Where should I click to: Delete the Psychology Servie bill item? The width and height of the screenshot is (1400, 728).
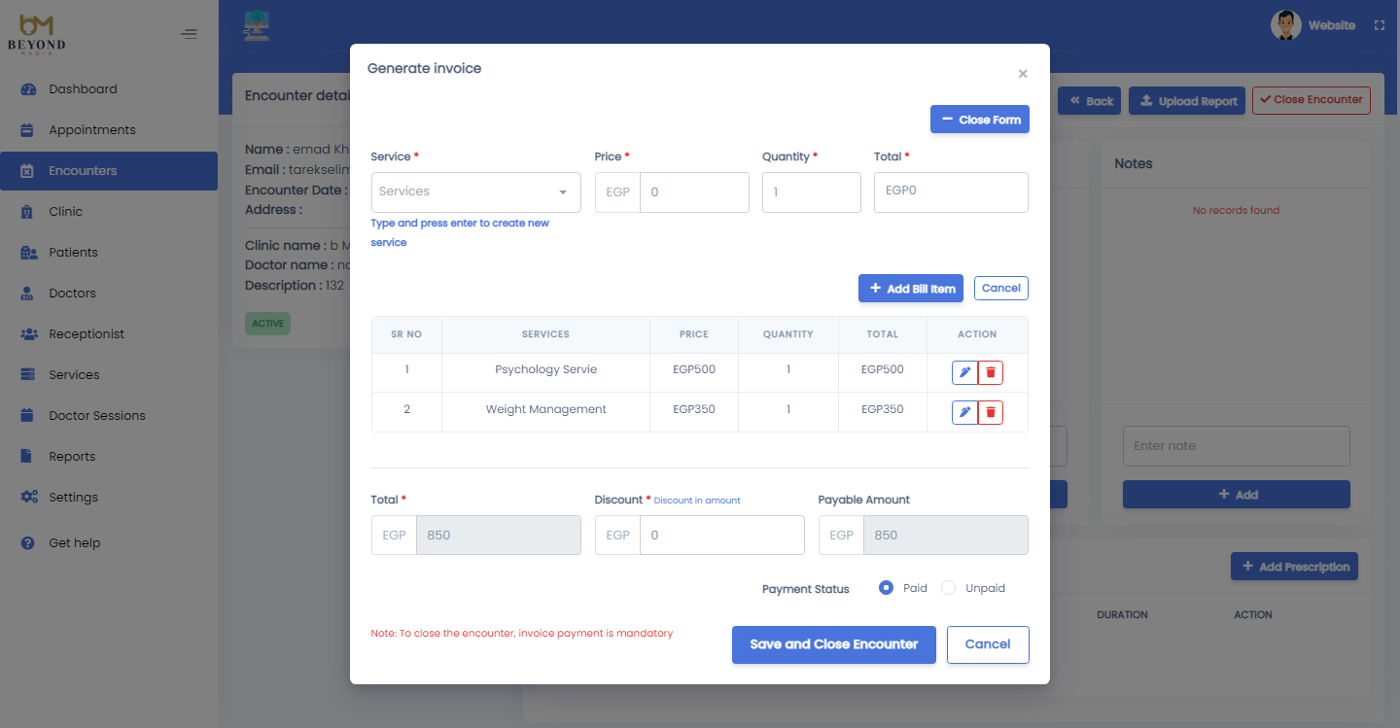click(x=991, y=372)
